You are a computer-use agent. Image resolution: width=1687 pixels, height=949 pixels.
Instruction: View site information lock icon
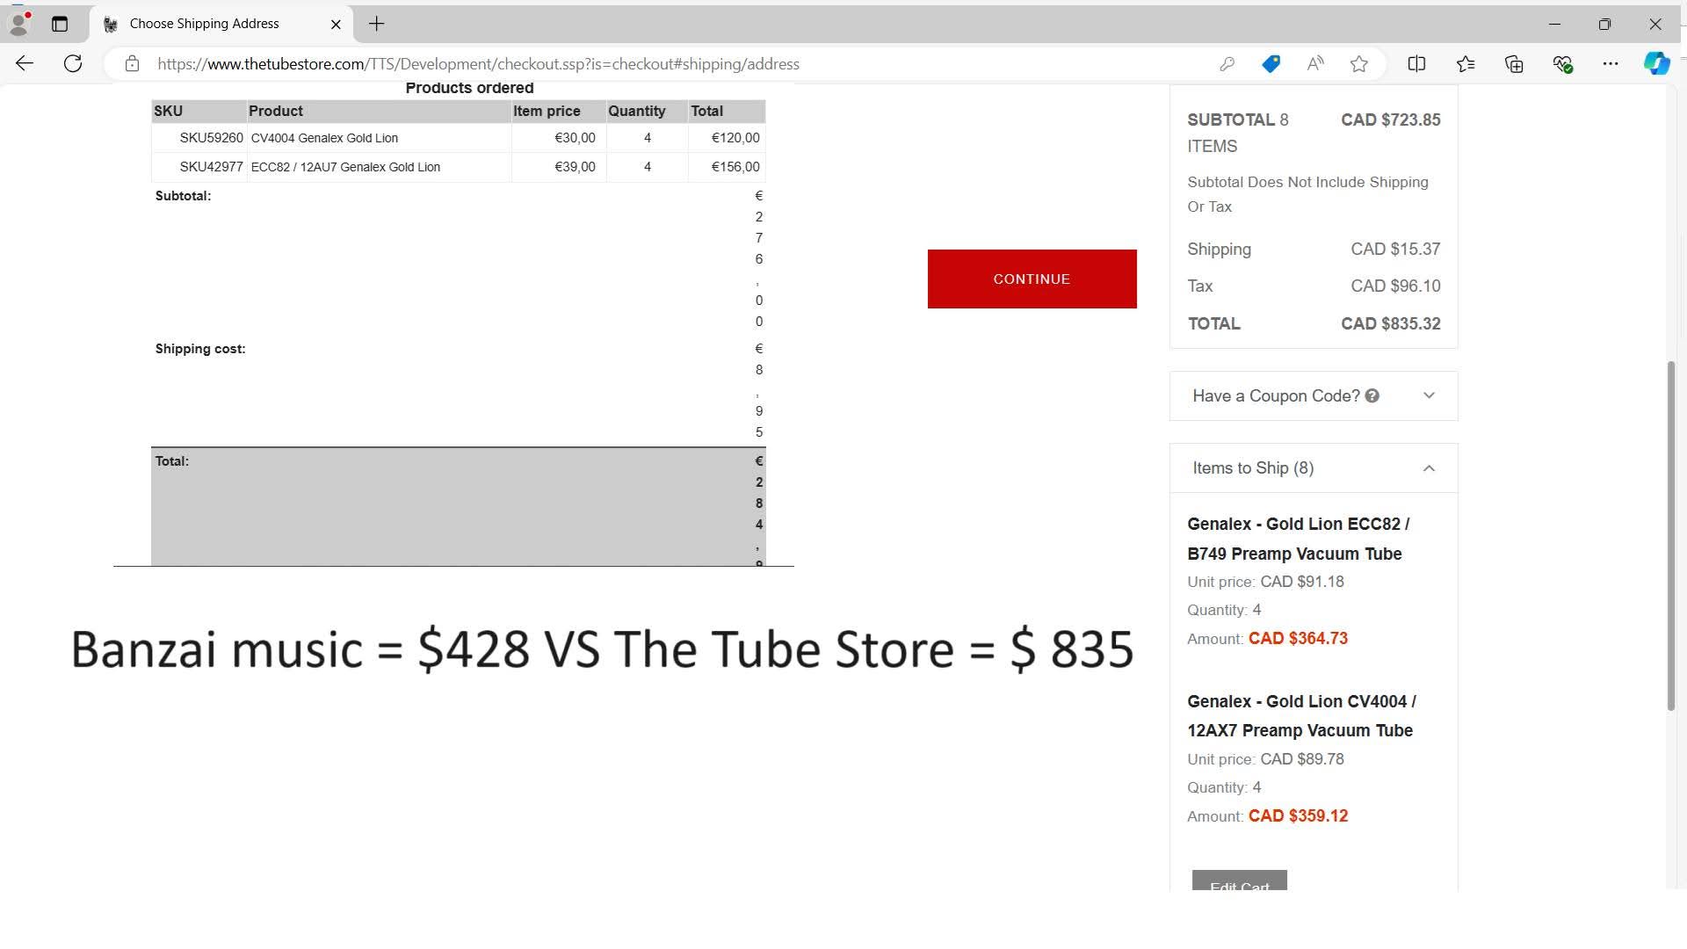[x=132, y=64]
